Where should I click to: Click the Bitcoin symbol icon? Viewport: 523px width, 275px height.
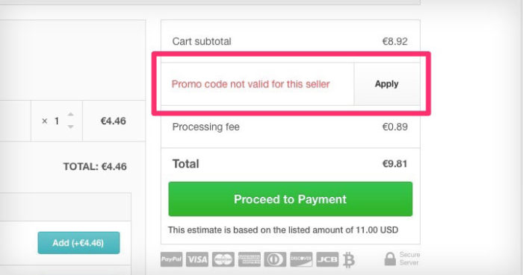[x=349, y=259]
